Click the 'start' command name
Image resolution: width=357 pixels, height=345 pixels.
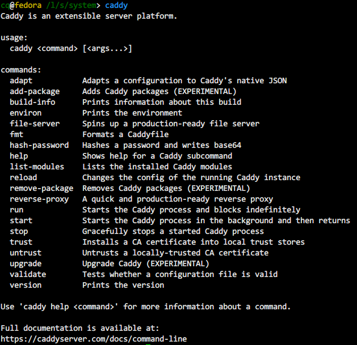click(x=21, y=220)
